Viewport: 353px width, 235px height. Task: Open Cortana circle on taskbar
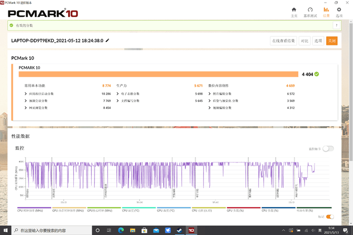[x=97, y=230]
